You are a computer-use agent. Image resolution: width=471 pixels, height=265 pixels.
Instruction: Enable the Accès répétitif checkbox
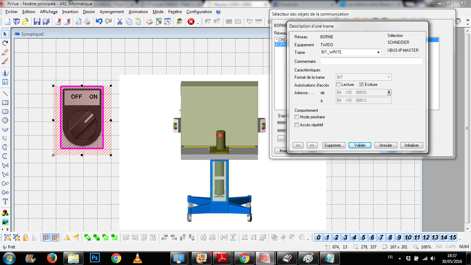click(297, 125)
